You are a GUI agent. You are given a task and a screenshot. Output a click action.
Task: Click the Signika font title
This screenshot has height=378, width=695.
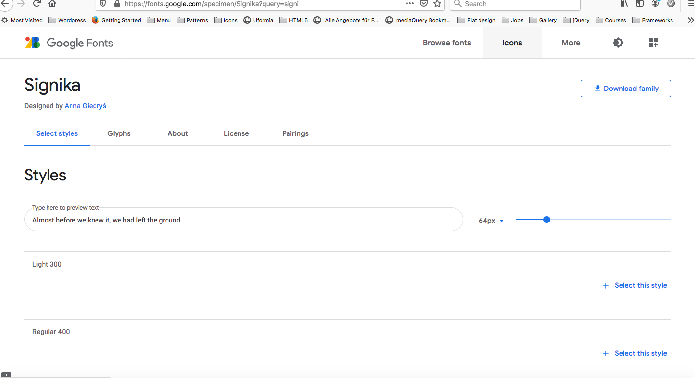tap(52, 86)
